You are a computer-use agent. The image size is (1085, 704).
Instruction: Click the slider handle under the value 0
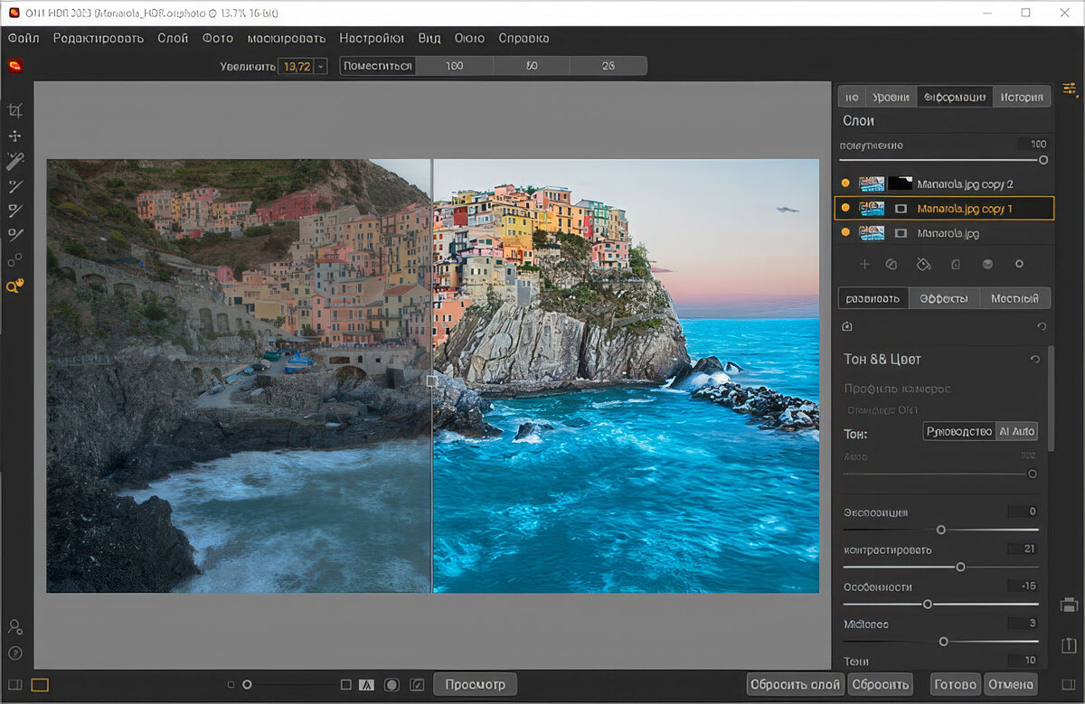pos(940,530)
